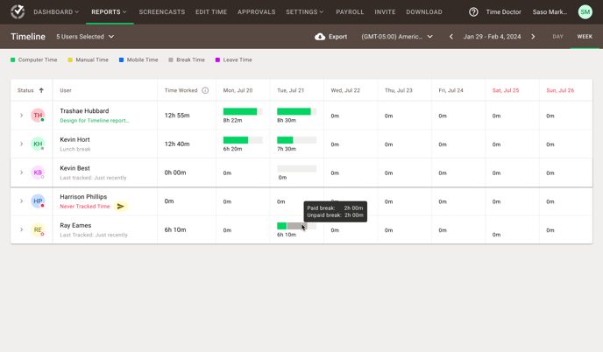Click the purple Leave Time legend square

pyautogui.click(x=217, y=60)
